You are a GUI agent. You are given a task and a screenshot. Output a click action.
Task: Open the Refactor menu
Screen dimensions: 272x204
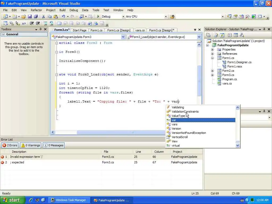[36, 10]
